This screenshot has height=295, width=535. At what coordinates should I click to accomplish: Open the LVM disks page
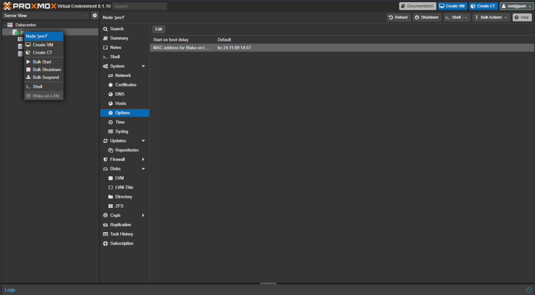(x=125, y=178)
